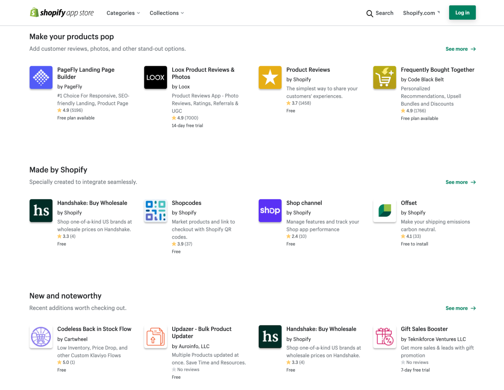Expand the Shopify.com menu
Viewport: 504px width, 390px height.
421,13
